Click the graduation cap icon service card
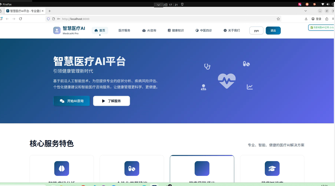335x186 pixels. click(x=272, y=168)
